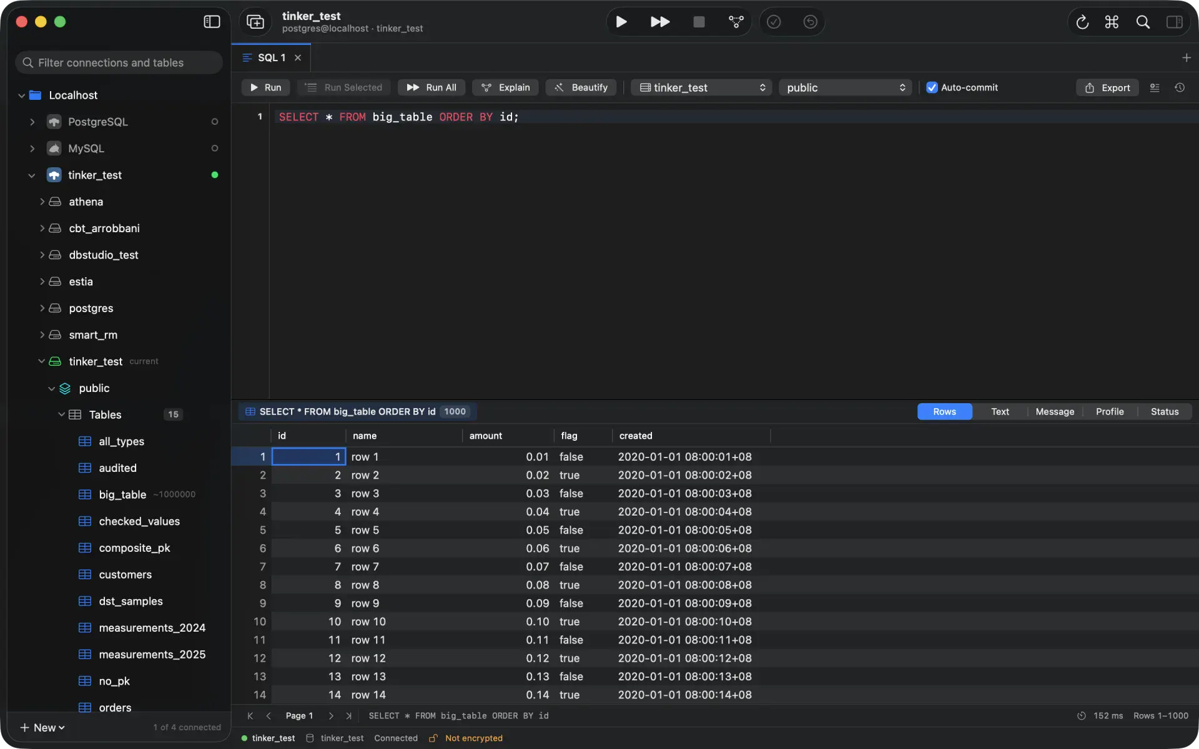Toggle the Auto-commit checkbox

932,87
